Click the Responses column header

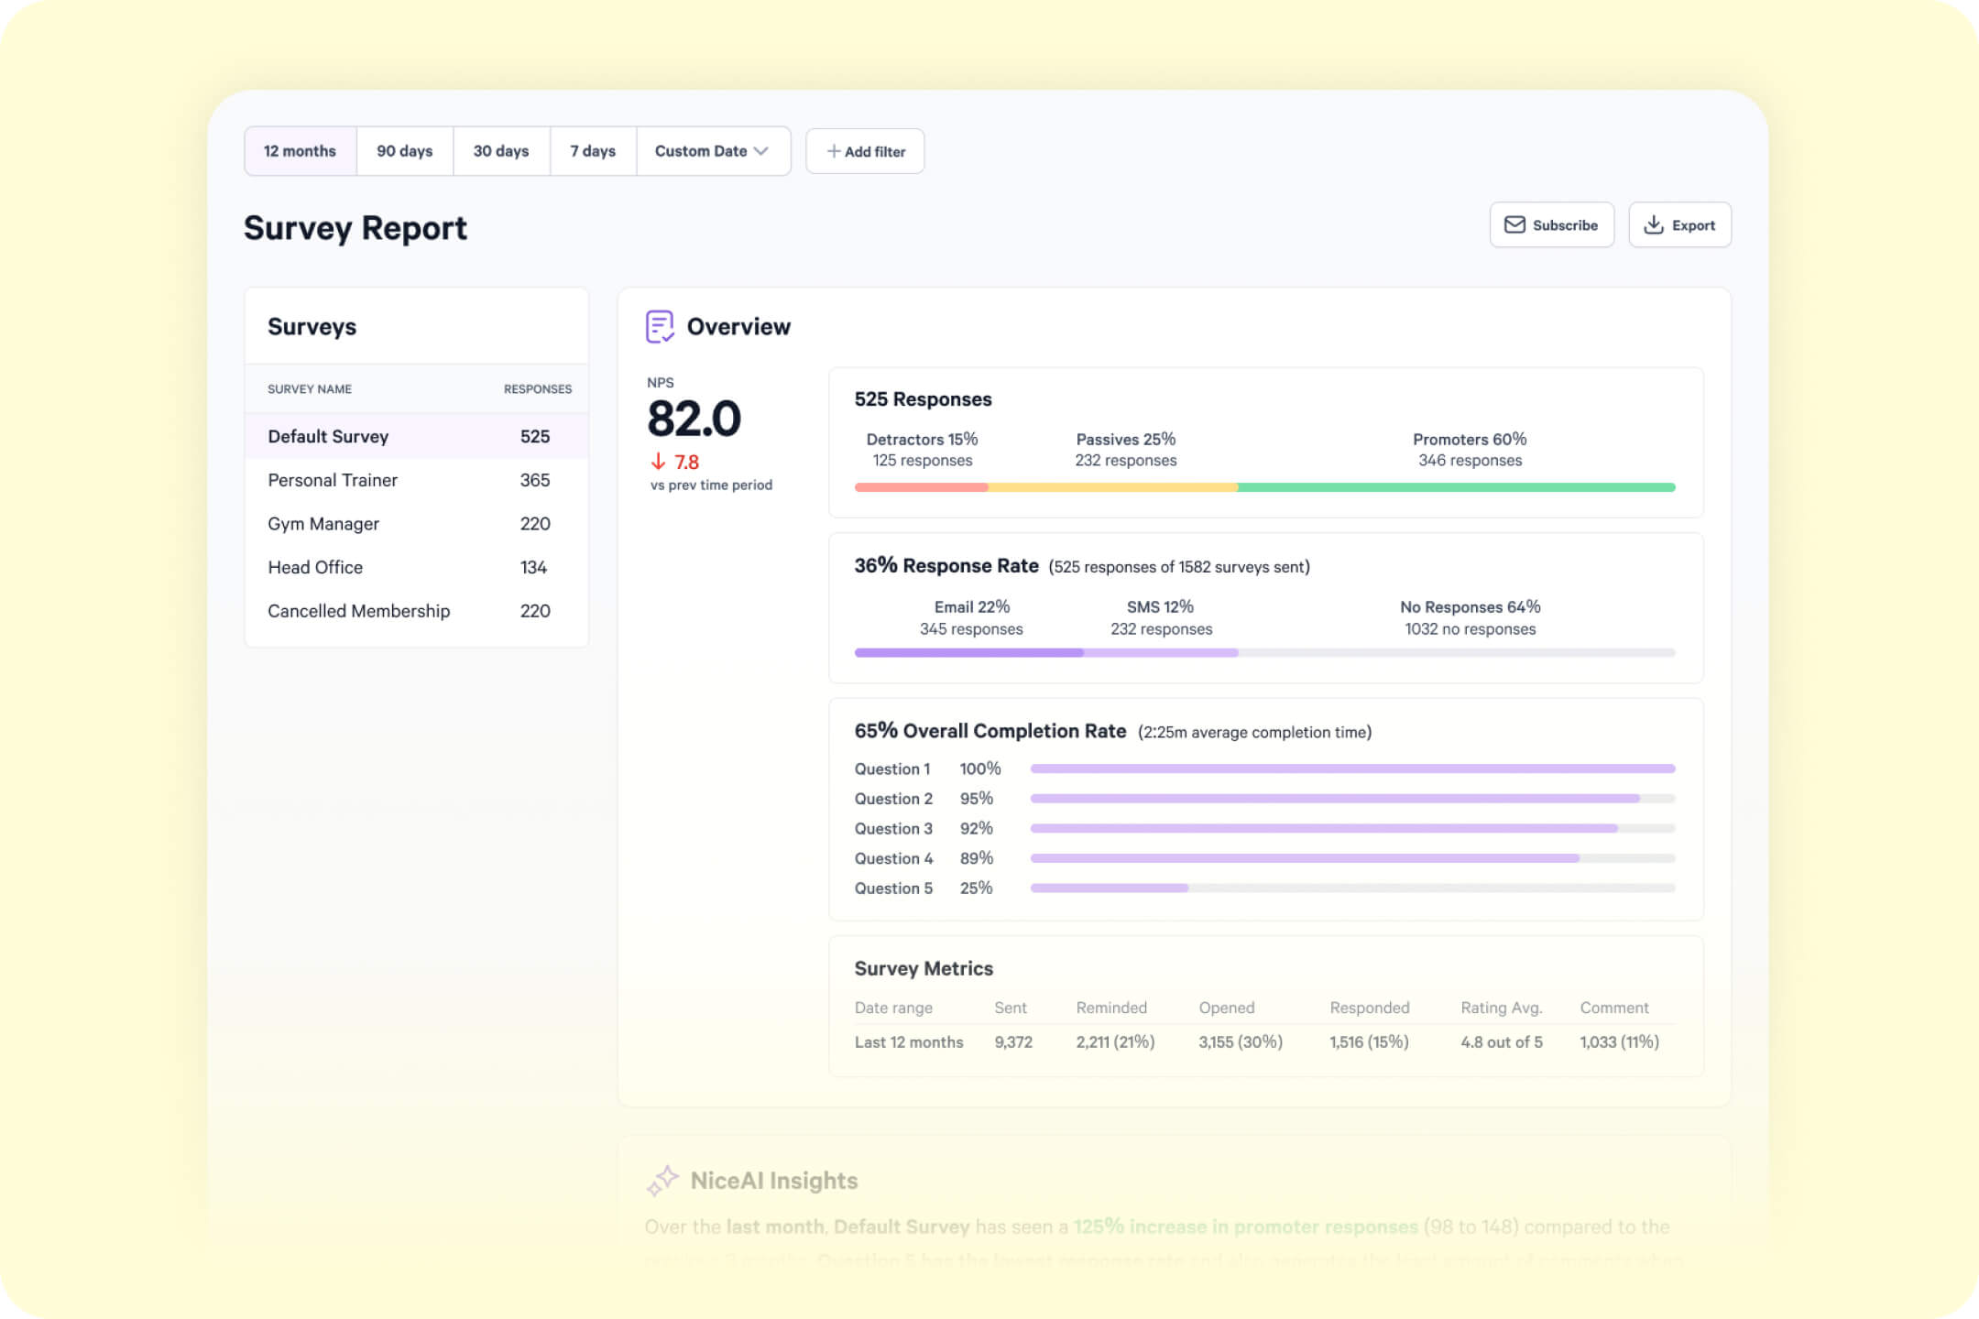point(537,389)
